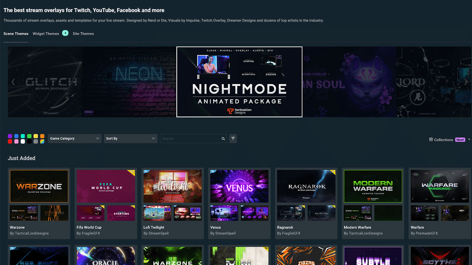Open the Venus stream package main thumbnail
The width and height of the screenshot is (472, 265).
click(x=239, y=186)
